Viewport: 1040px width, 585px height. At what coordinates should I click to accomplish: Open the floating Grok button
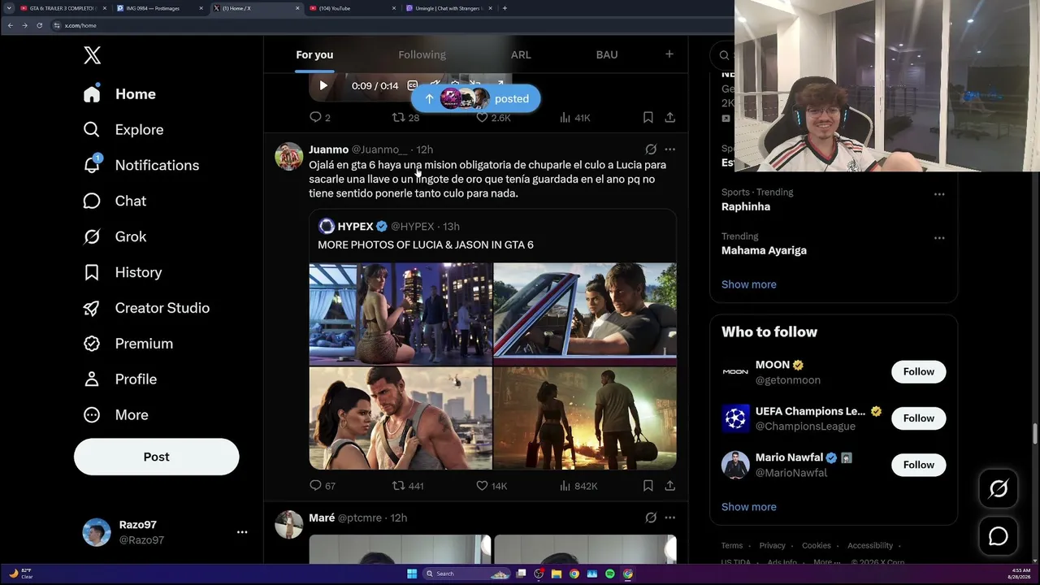point(999,488)
